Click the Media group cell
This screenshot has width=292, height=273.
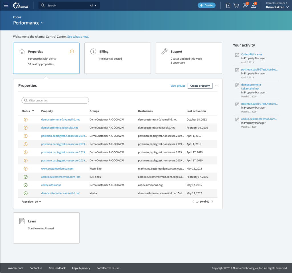coord(93,193)
